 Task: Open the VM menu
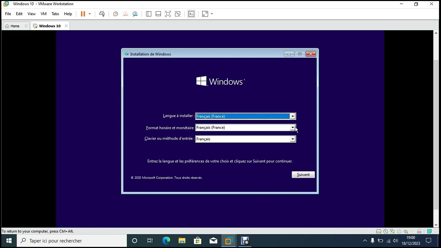43,14
